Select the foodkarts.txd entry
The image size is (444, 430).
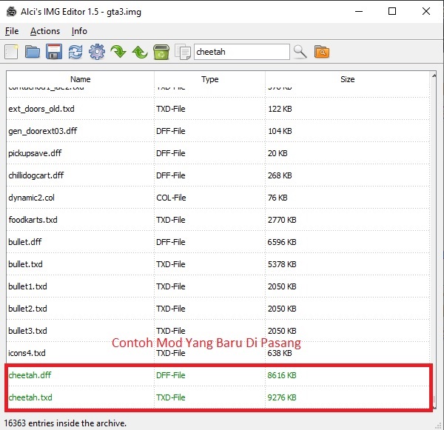[x=218, y=220]
